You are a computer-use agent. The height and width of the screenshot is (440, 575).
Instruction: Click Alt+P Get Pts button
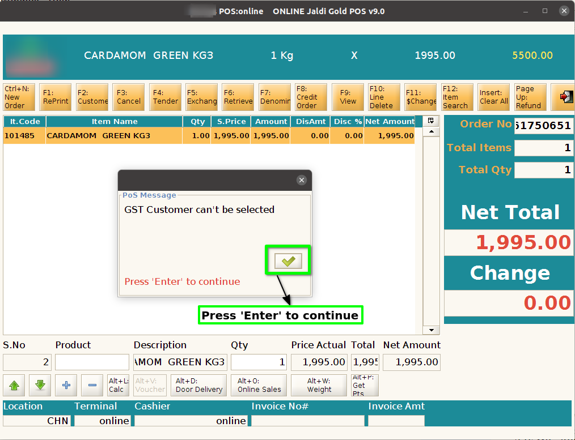tap(365, 385)
